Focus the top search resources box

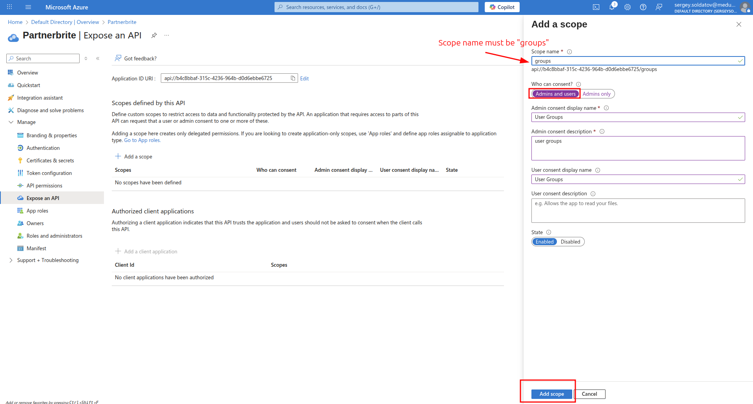click(376, 7)
